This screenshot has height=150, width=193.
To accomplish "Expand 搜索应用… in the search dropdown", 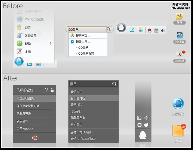I will [83, 42].
